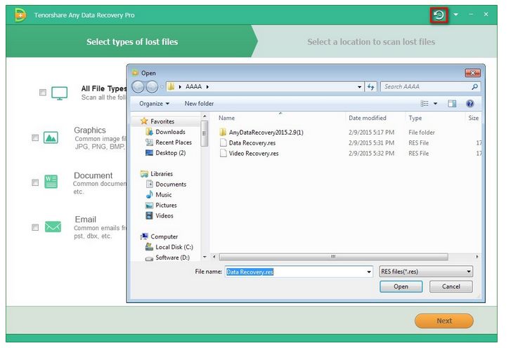Select Local Disk (C:)
This screenshot has height=348, width=513.
pyautogui.click(x=169, y=247)
